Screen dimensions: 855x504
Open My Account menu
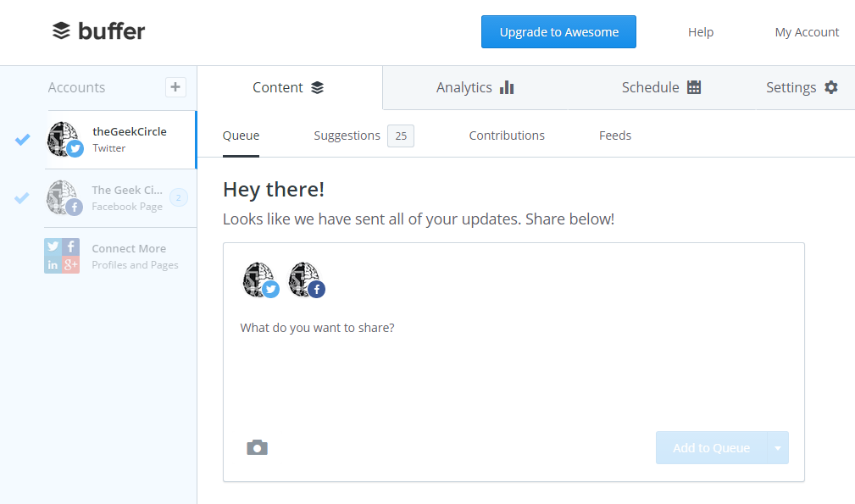(807, 32)
